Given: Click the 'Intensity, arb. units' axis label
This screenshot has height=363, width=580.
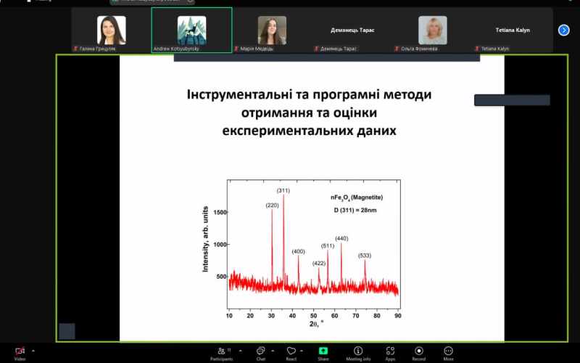Looking at the screenshot, I should point(205,239).
